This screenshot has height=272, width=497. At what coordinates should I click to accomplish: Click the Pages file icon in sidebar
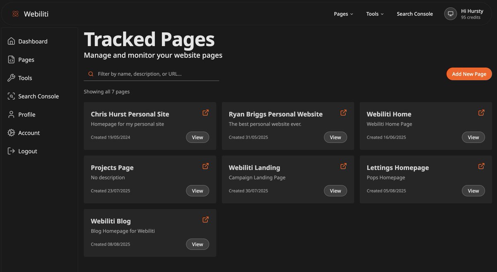11,60
